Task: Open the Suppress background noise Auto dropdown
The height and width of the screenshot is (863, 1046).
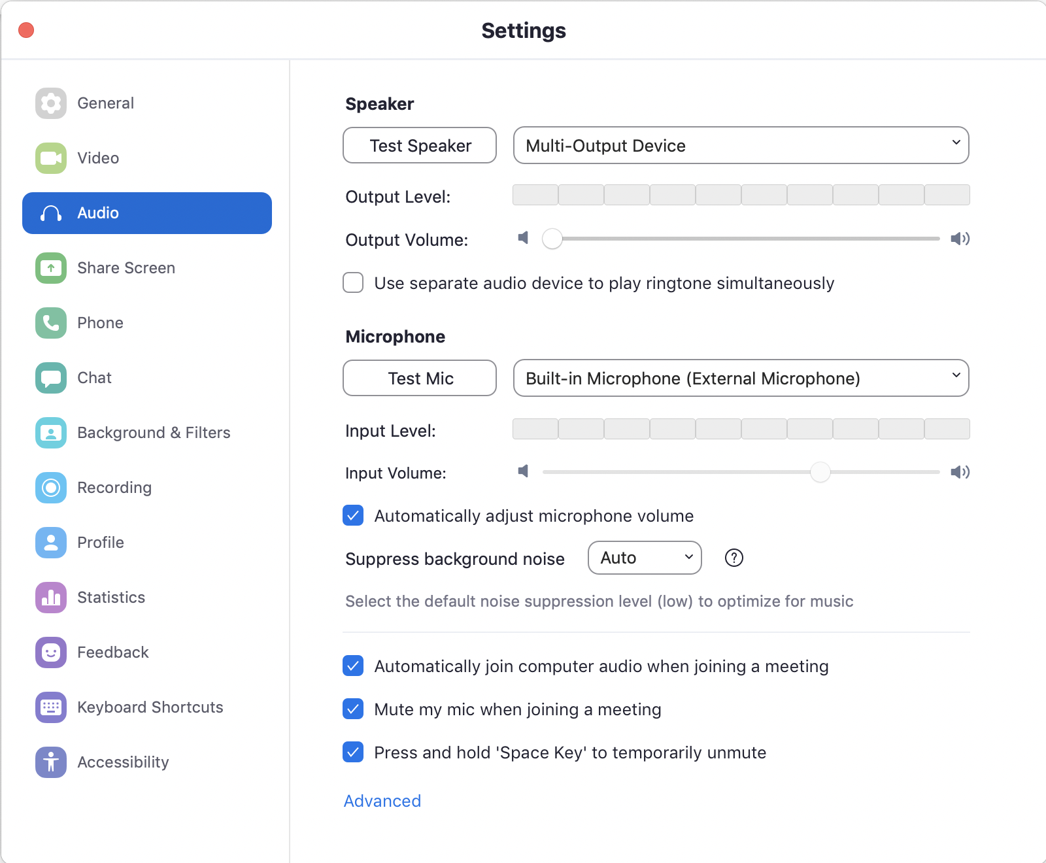Action: point(645,558)
